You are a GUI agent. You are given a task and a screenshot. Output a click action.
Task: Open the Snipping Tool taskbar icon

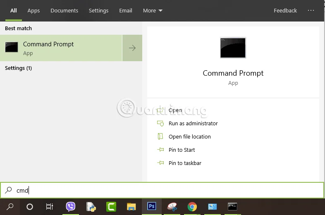click(172, 207)
